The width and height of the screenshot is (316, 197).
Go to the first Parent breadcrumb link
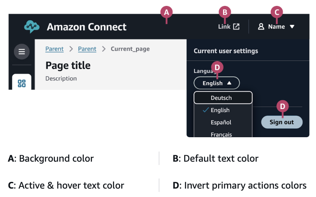(54, 49)
